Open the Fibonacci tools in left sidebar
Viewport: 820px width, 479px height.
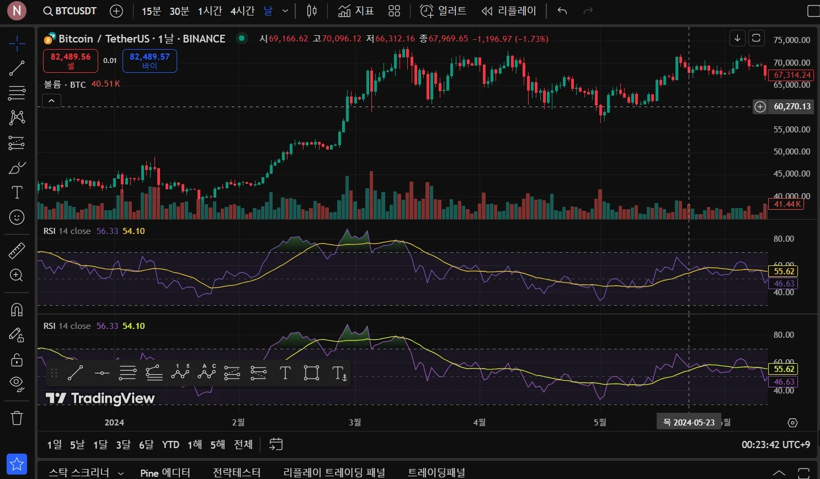17,93
